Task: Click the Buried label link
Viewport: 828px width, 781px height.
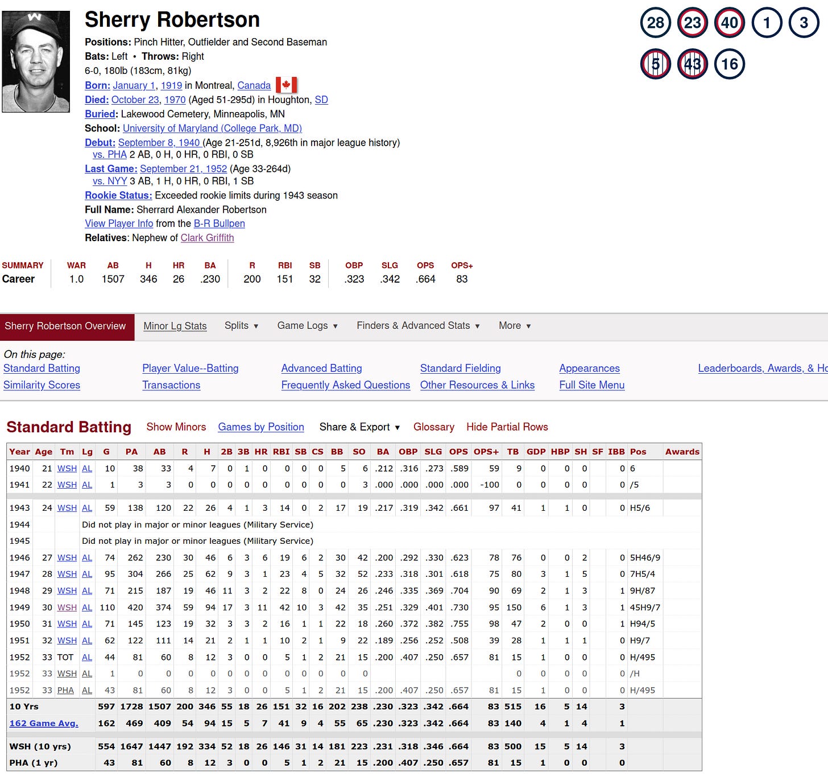Action: (101, 114)
